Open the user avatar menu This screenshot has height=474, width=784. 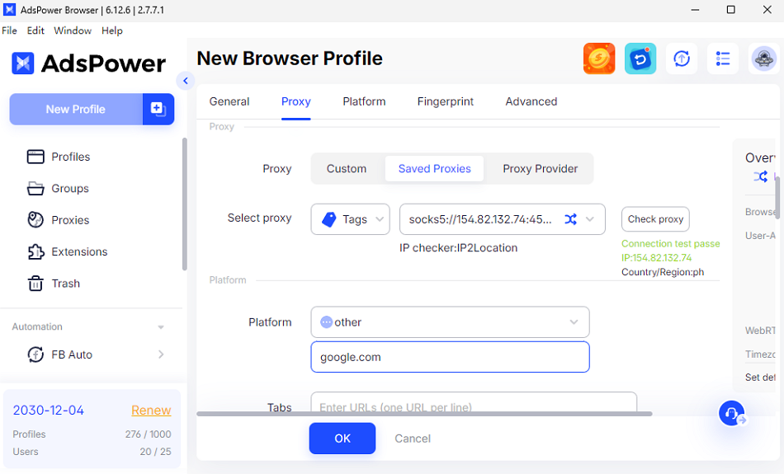pyautogui.click(x=763, y=59)
